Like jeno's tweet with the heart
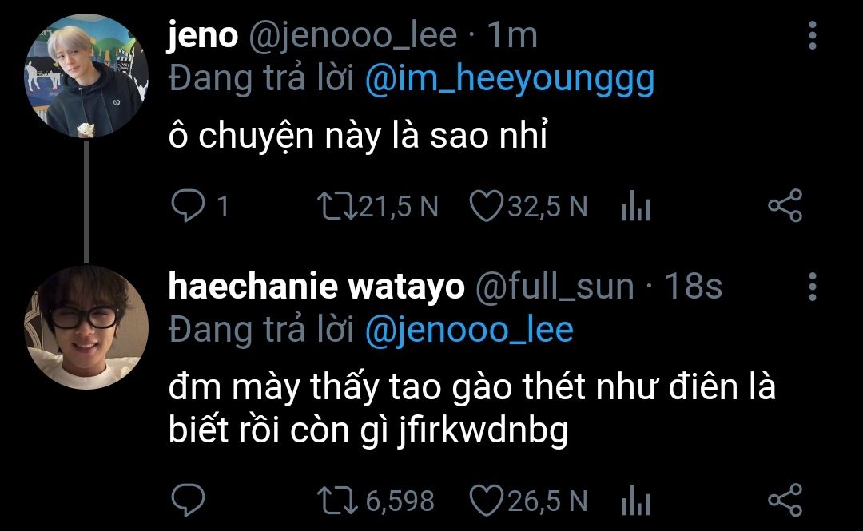863x531 pixels. coord(483,207)
